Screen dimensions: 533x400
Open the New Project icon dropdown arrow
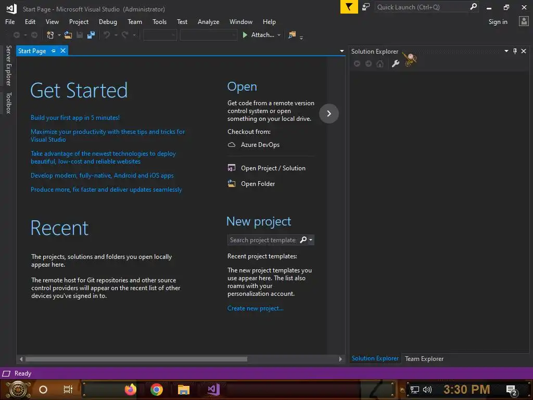(x=59, y=35)
